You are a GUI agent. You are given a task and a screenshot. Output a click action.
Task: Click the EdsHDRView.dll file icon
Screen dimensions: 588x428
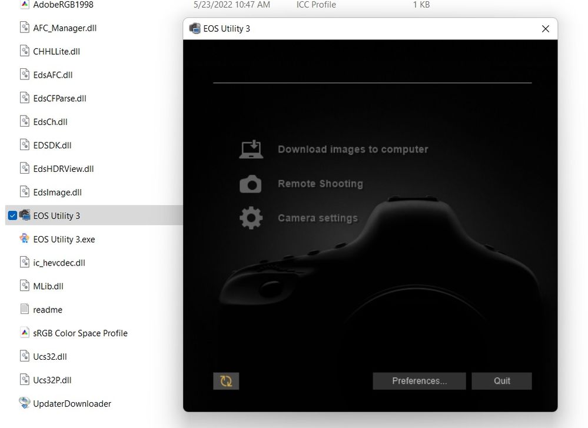click(x=25, y=168)
